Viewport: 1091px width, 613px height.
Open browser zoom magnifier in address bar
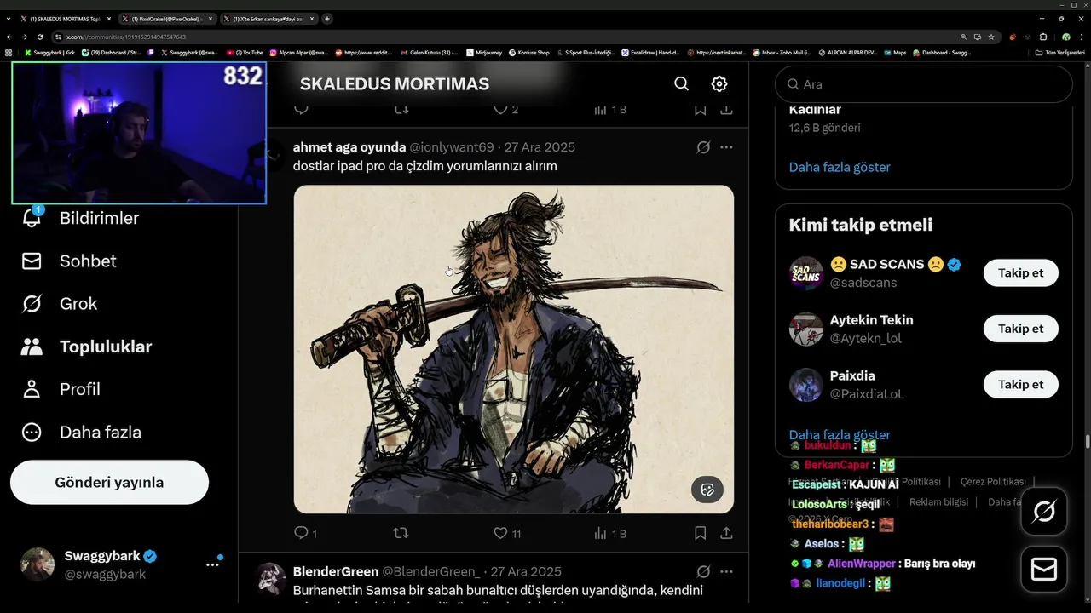pyautogui.click(x=964, y=37)
